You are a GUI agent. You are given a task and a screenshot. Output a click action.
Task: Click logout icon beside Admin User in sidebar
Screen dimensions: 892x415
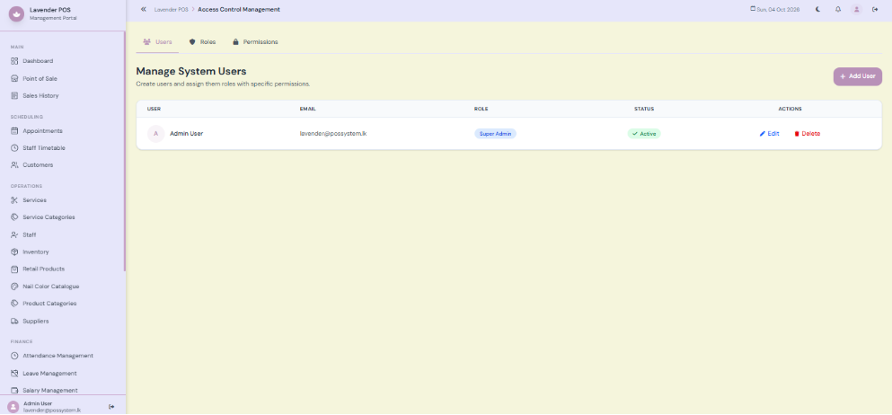(x=111, y=407)
